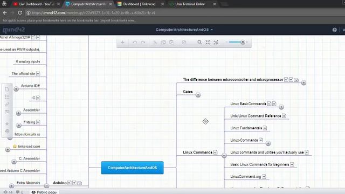Switch to the Dashboard | Tinkercad tab
Image resolution: width=345 pixels, height=194 pixels.
point(139,4)
